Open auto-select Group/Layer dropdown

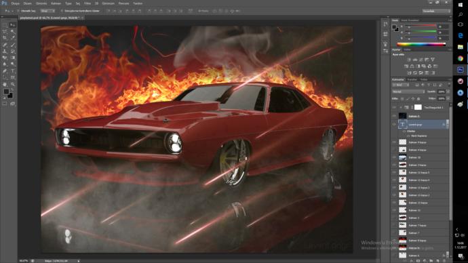point(47,11)
